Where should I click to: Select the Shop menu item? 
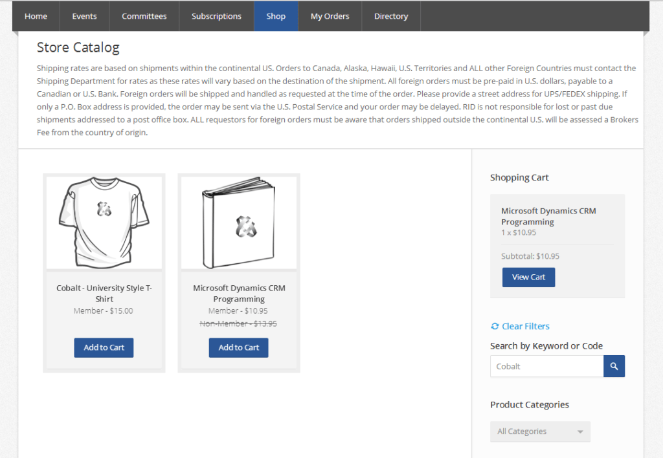(276, 16)
